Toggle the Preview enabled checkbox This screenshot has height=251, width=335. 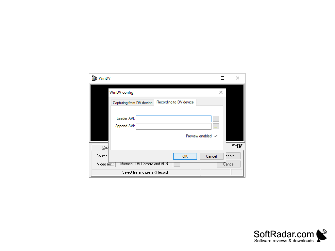(x=216, y=136)
